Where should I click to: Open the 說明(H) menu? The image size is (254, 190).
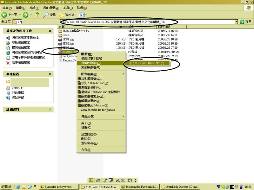82,8
